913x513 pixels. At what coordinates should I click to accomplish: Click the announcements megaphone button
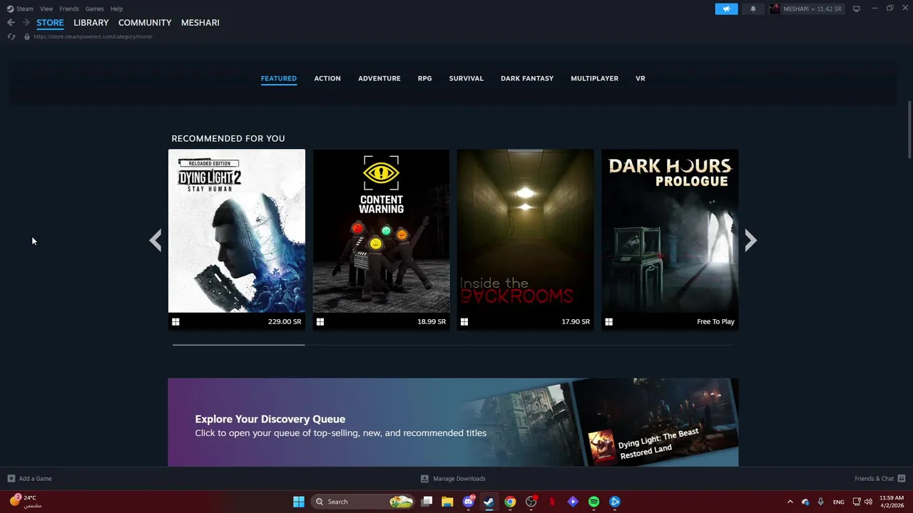(726, 9)
